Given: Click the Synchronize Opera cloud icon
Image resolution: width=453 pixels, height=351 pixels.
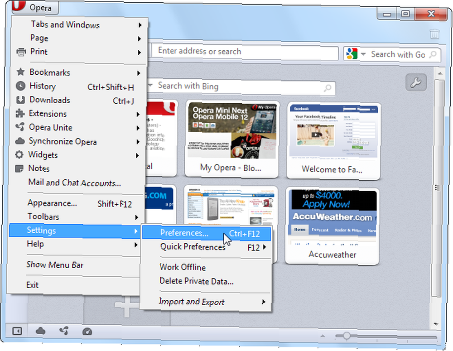Looking at the screenshot, I should [x=19, y=141].
